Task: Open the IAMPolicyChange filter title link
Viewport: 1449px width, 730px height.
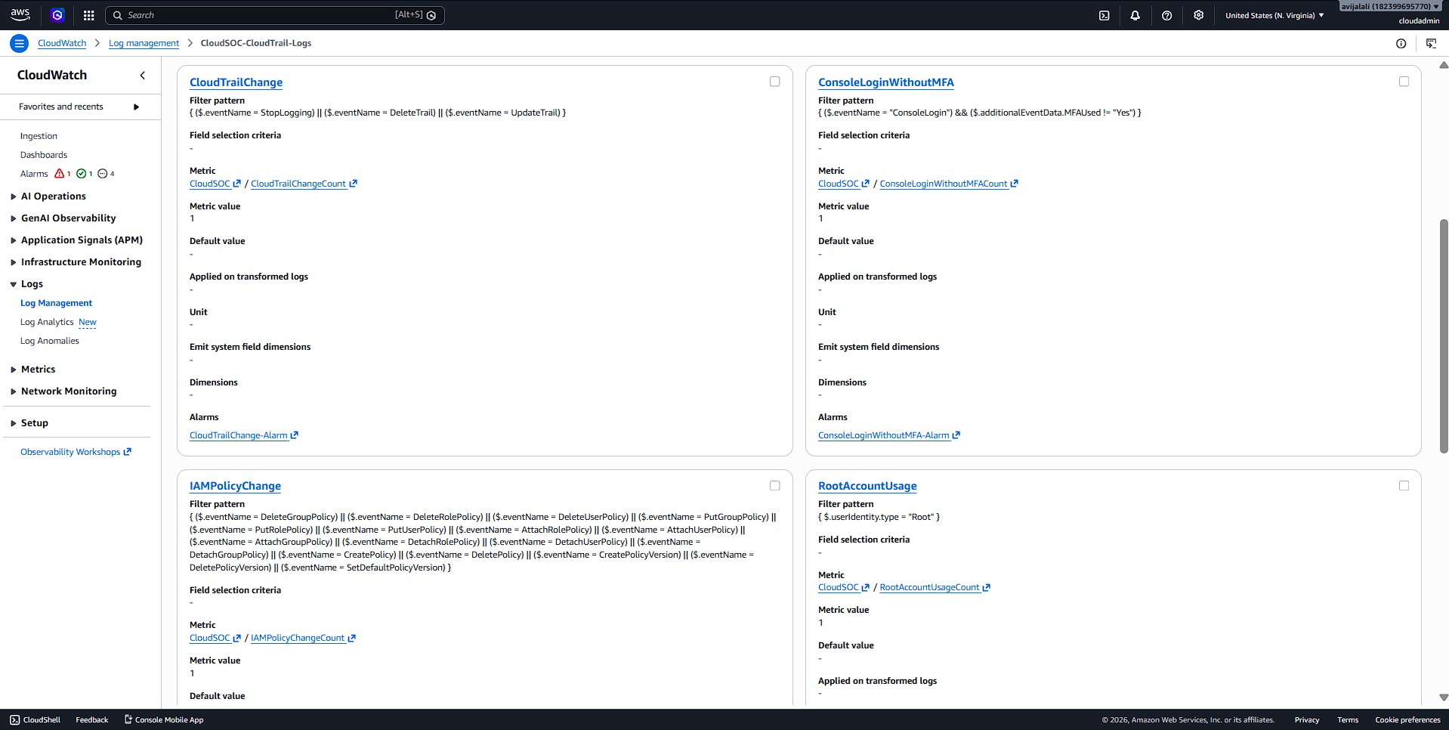Action: click(235, 486)
